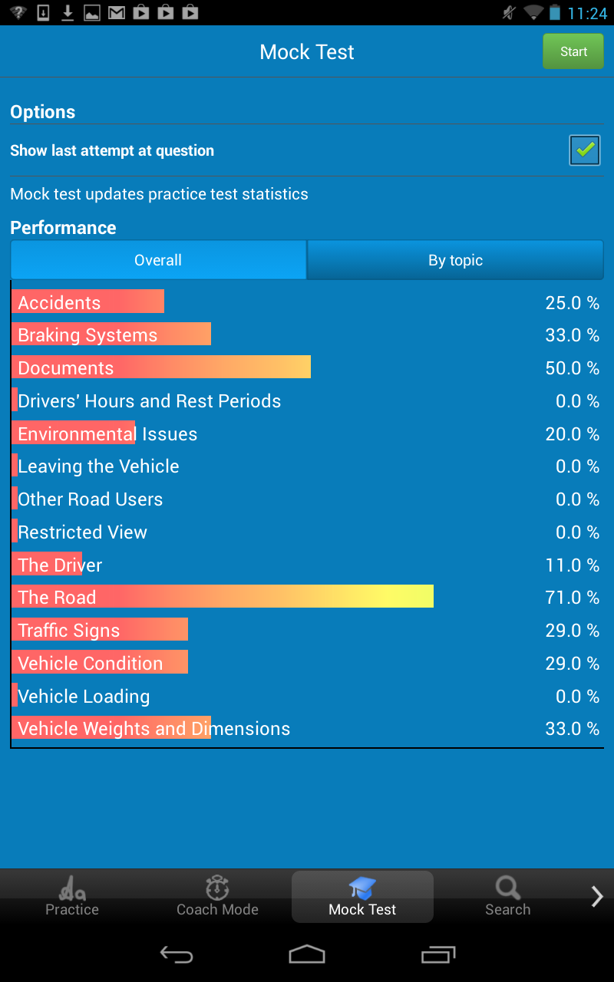Image resolution: width=614 pixels, height=982 pixels.
Task: Tap the download icon in the status bar
Action: 67,12
